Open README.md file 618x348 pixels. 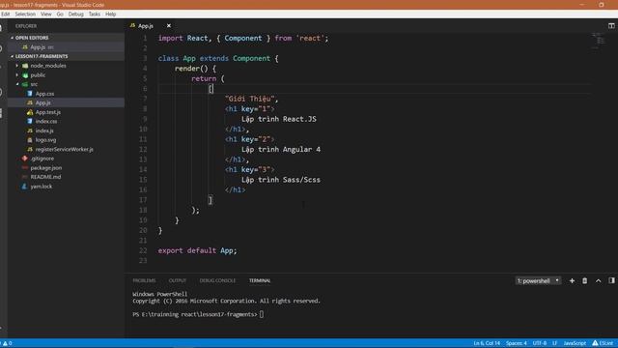pyautogui.click(x=45, y=177)
